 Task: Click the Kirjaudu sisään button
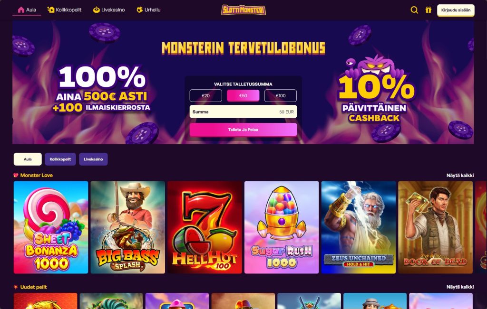[x=456, y=10]
